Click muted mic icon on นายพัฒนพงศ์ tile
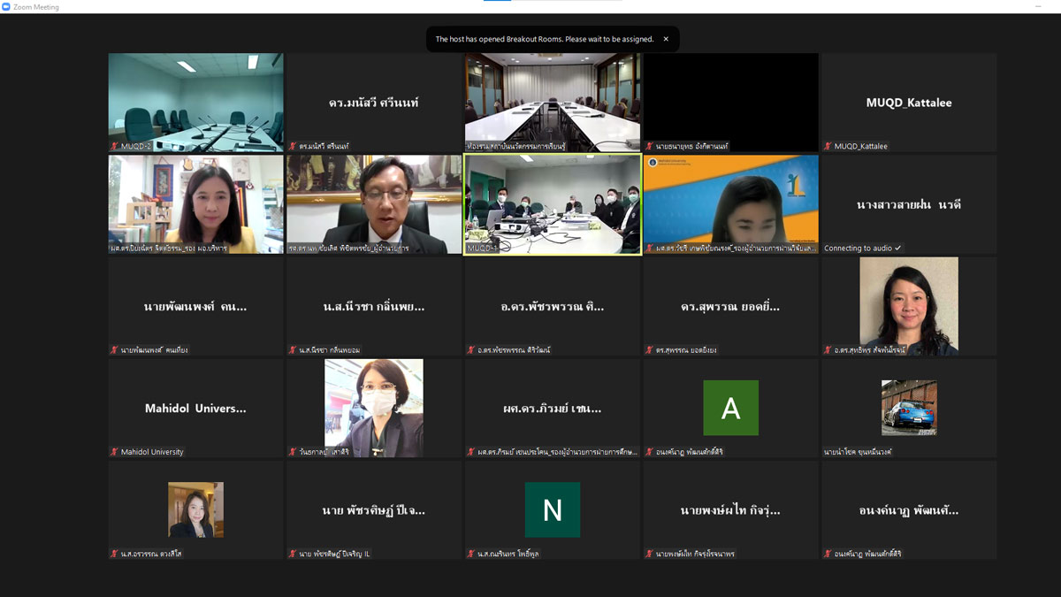The image size is (1061, 597). (114, 350)
